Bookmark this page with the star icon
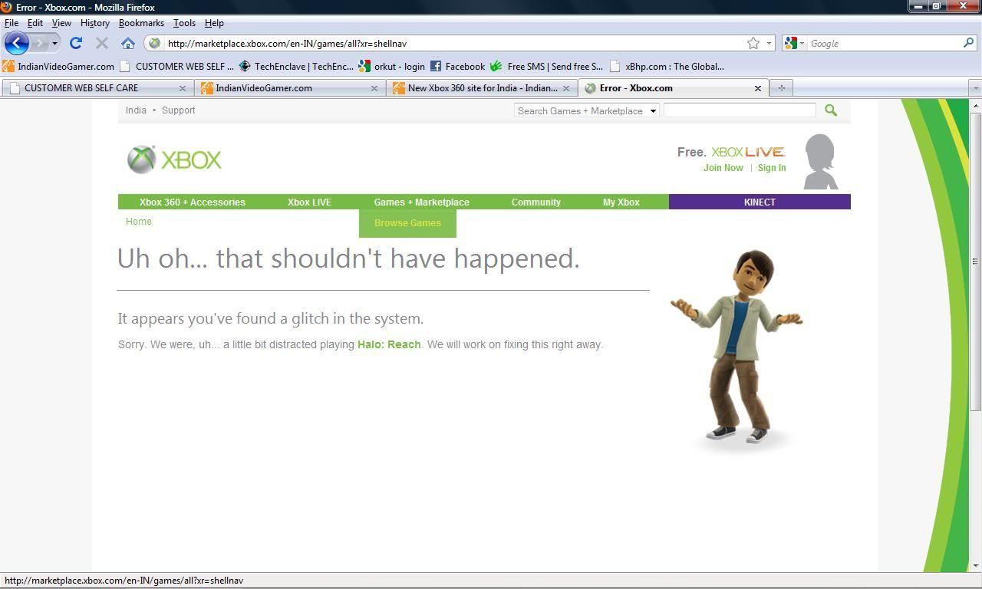 point(753,43)
